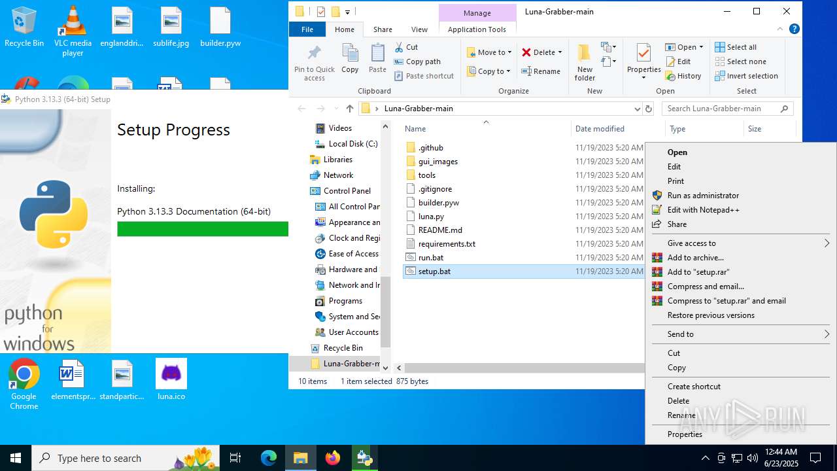Click Cut in the ribbon Clipboard group
The image size is (837, 471).
pyautogui.click(x=406, y=47)
